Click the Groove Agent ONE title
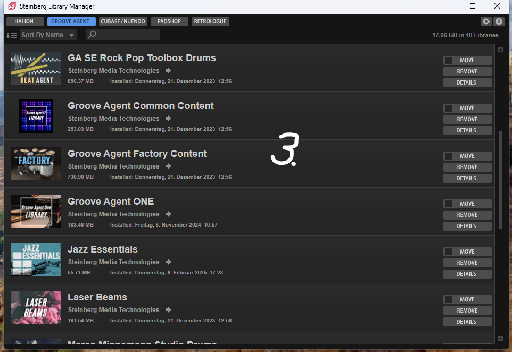 [x=111, y=202]
